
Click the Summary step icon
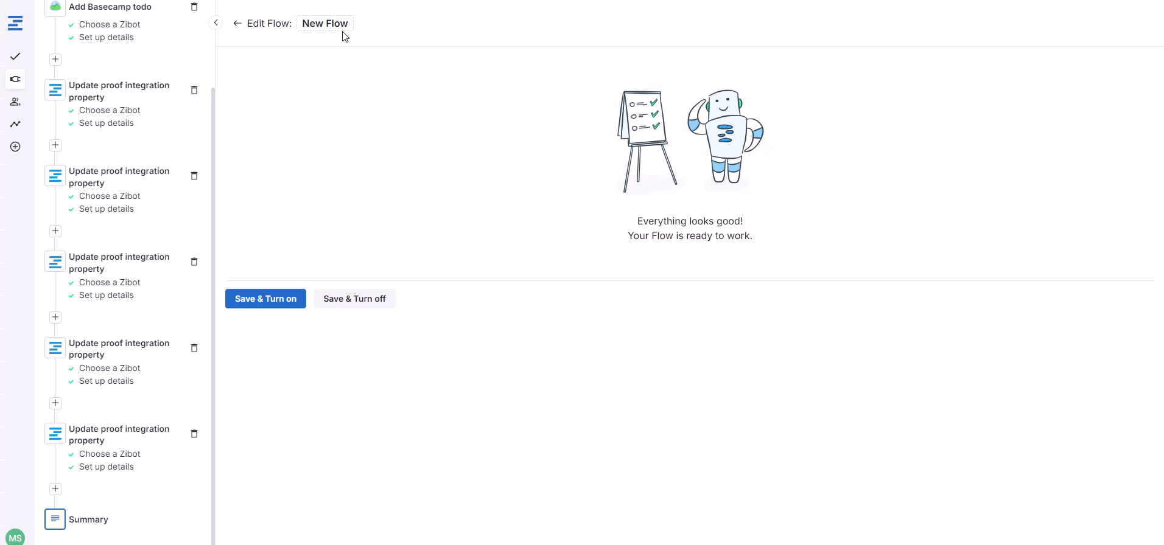(x=55, y=519)
